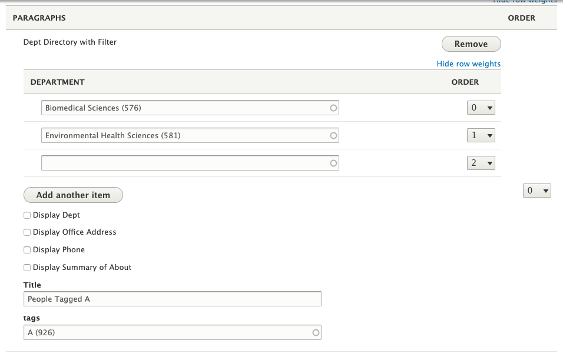Click autocomplete circle in empty department field
563x357 pixels.
tap(333, 164)
